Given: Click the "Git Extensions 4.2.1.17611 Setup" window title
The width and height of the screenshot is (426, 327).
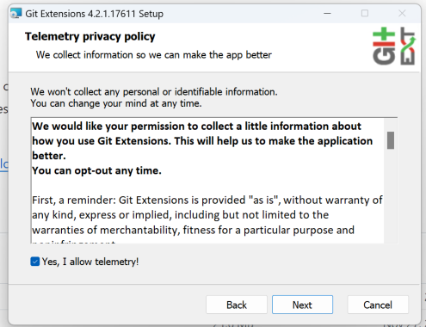Looking at the screenshot, I should tap(95, 14).
